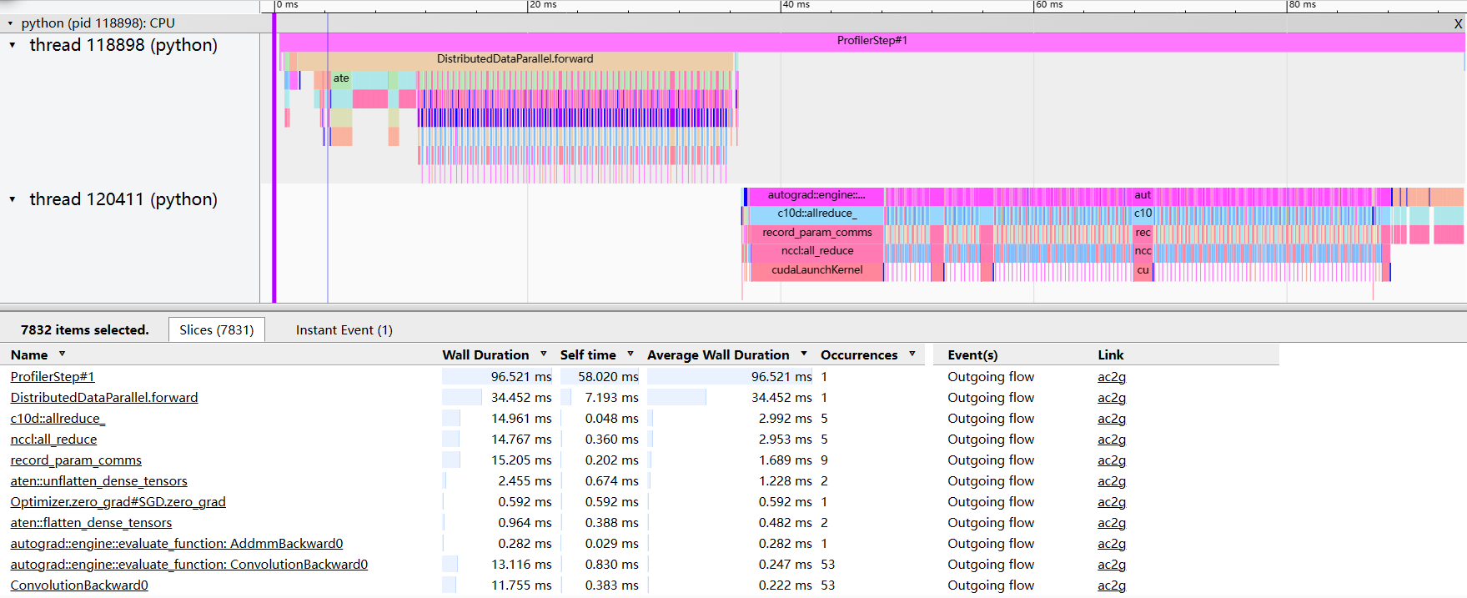Close the python CPU process track
The width and height of the screenshot is (1467, 598).
[1458, 23]
